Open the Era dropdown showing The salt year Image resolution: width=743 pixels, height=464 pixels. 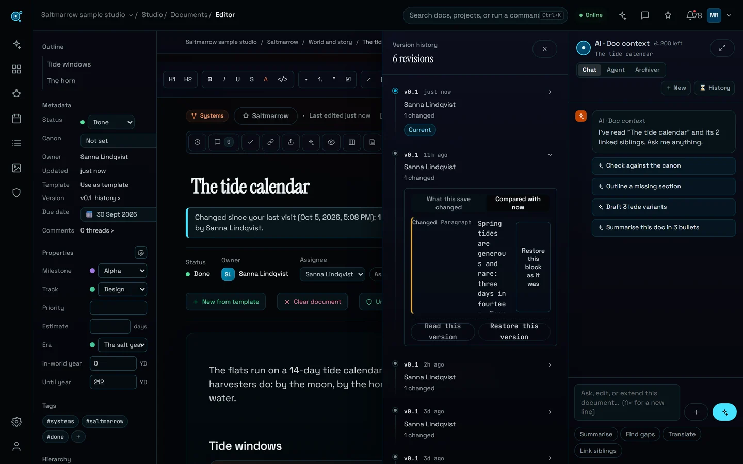(123, 345)
